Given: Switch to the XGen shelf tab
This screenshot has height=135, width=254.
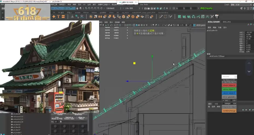Looking at the screenshot, I should [x=111, y=13].
